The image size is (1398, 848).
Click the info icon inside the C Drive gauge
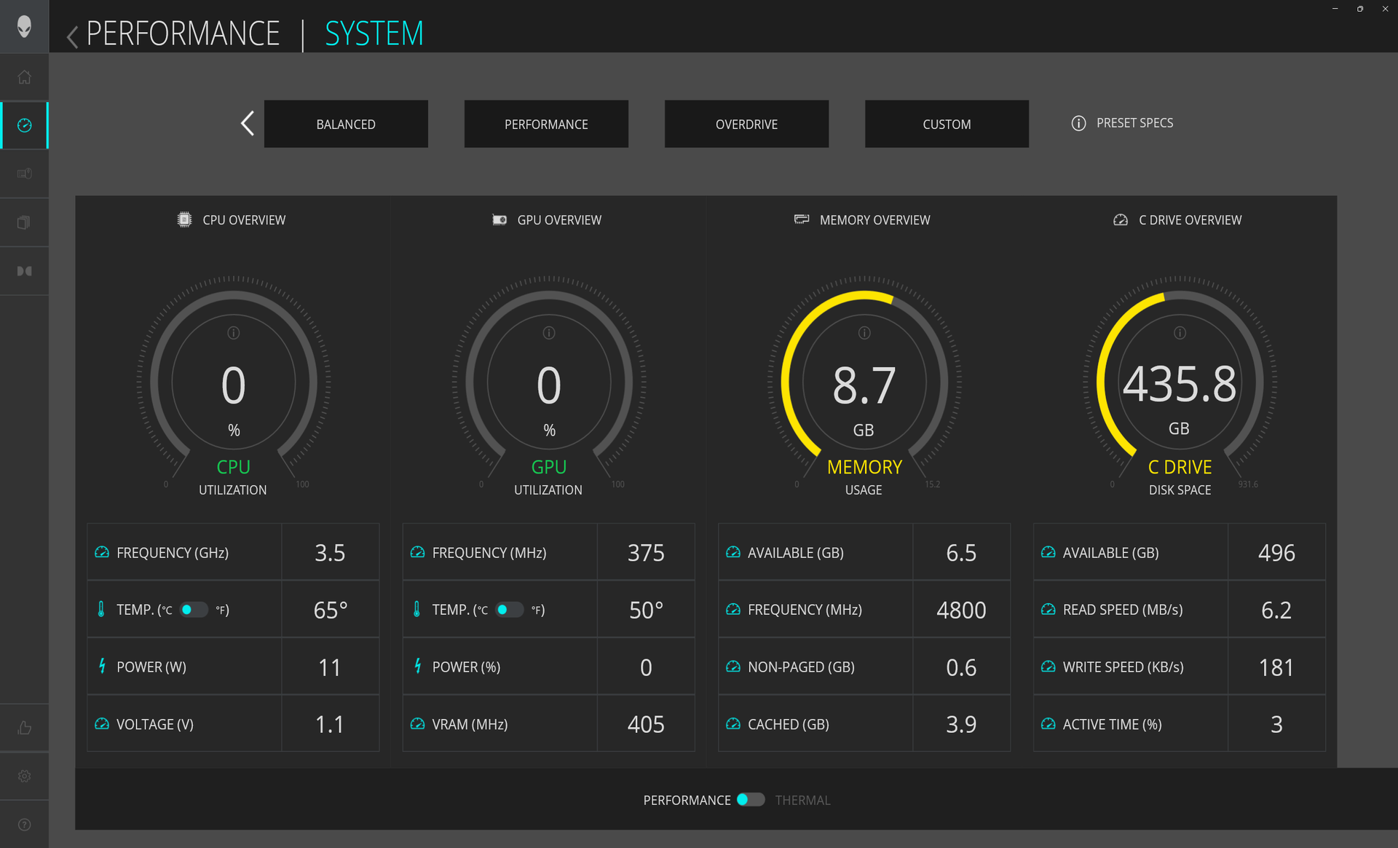click(1180, 333)
